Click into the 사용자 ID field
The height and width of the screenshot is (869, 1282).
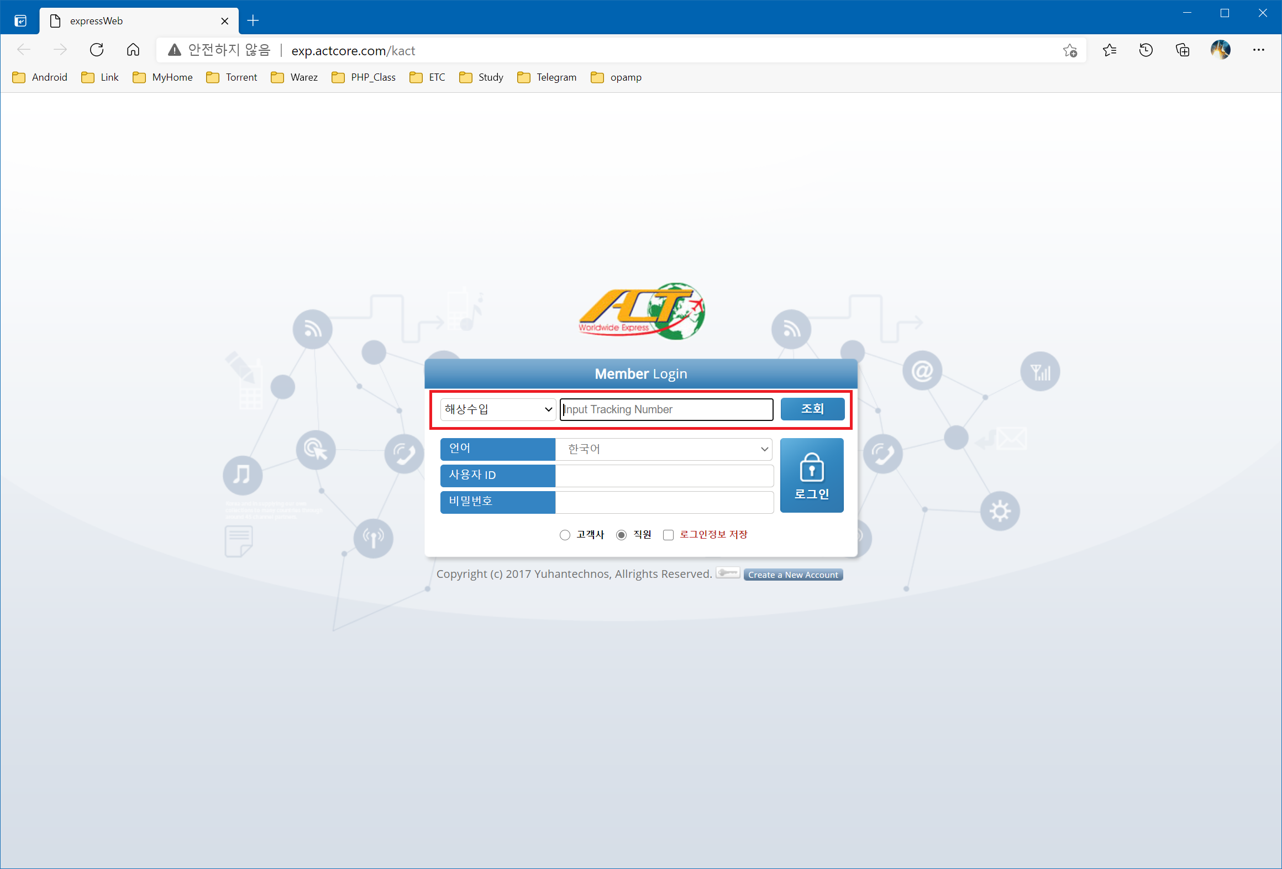click(664, 476)
